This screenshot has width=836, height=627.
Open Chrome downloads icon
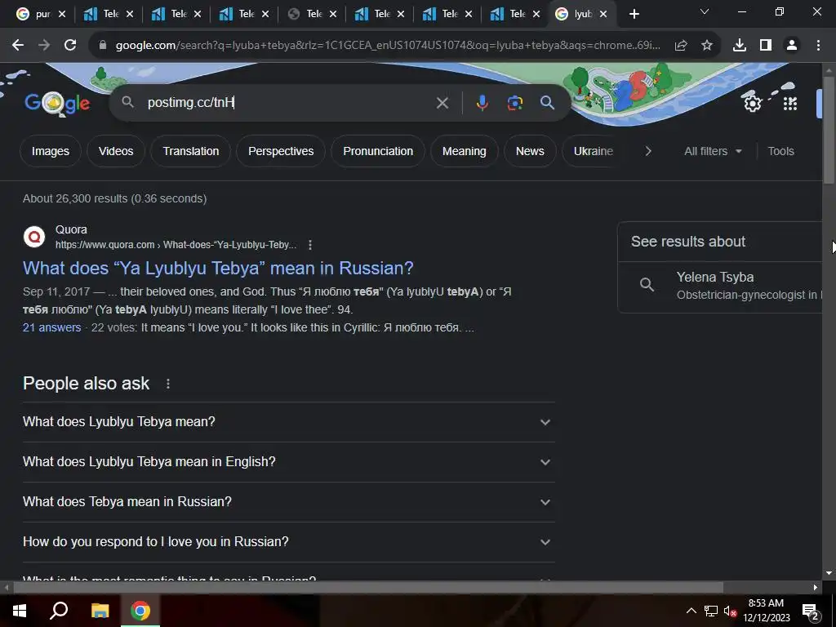click(x=740, y=46)
